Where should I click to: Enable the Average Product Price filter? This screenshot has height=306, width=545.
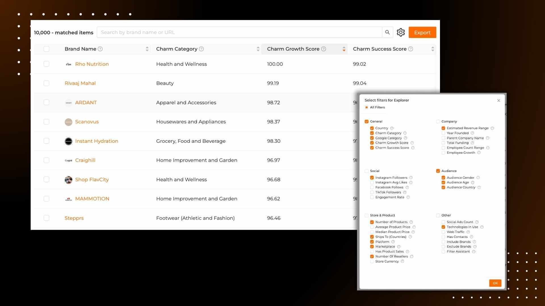tap(372, 227)
